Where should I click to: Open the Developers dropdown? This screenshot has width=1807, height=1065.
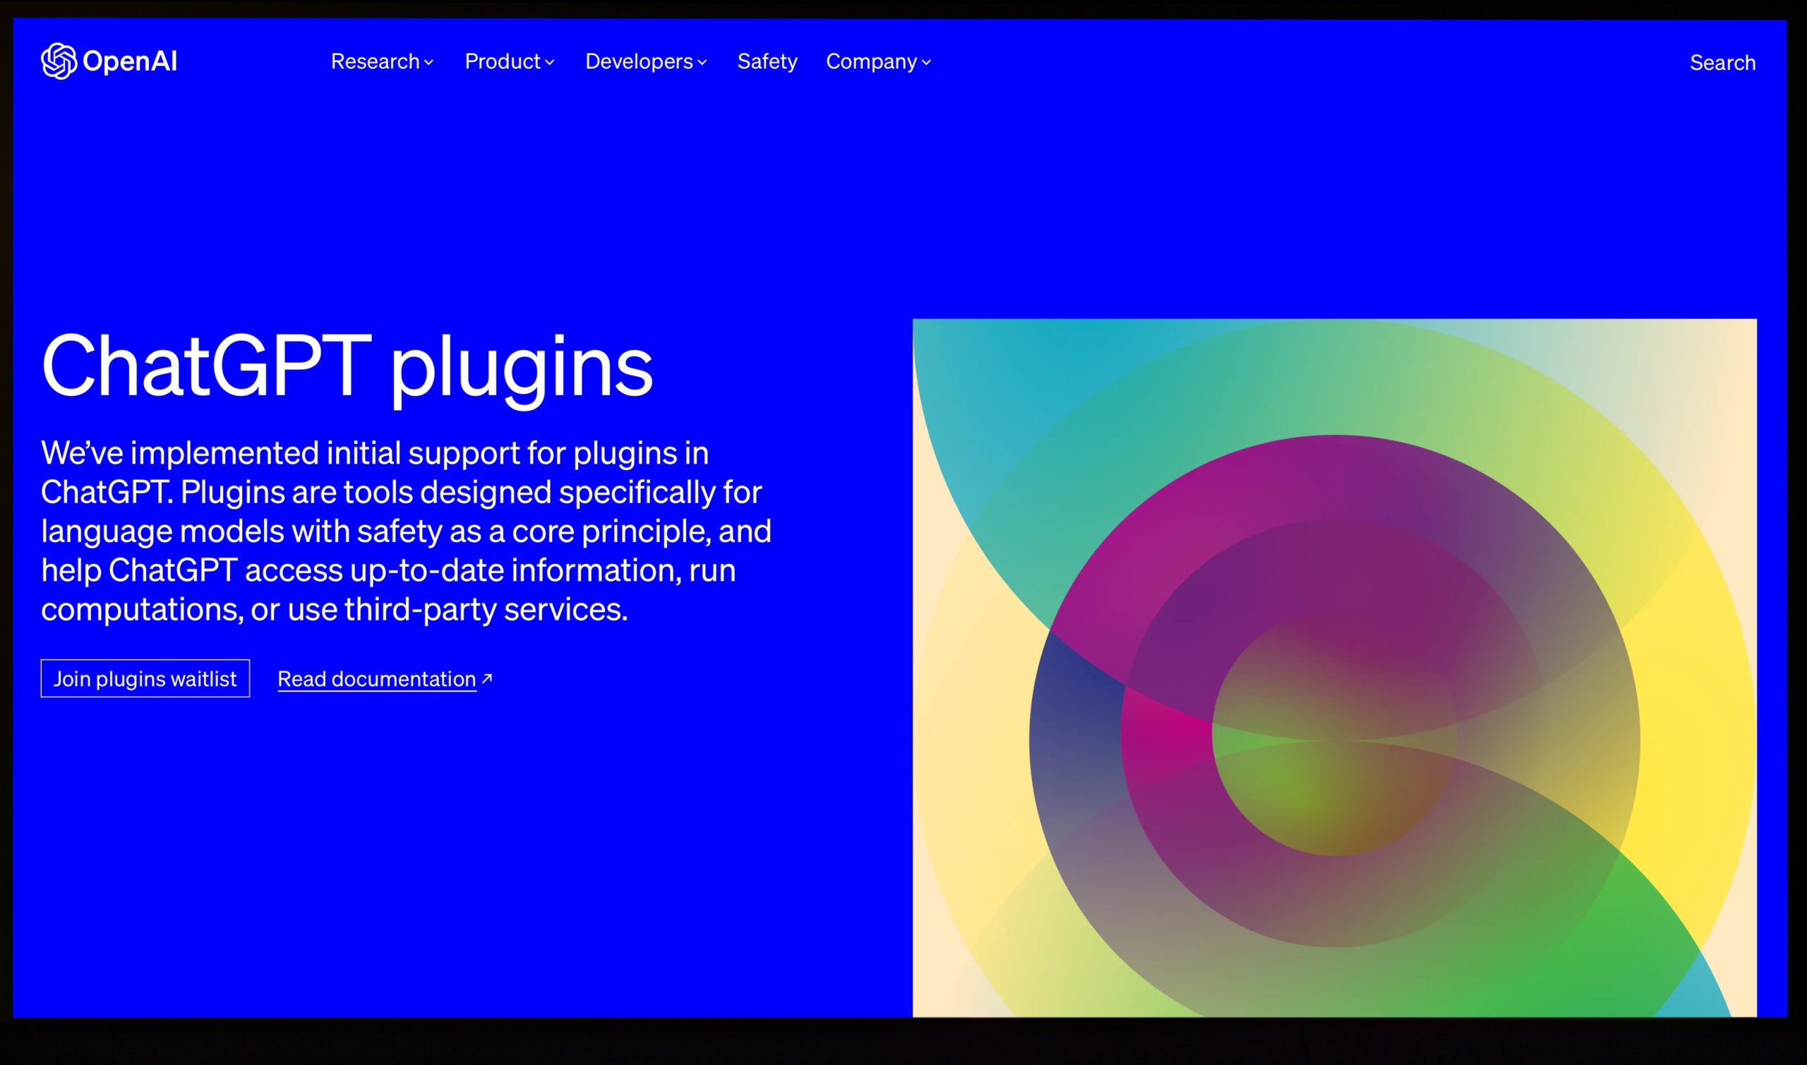click(646, 61)
